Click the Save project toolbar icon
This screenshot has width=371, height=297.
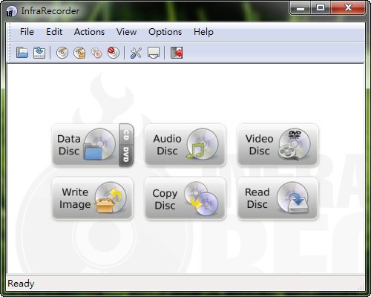point(39,53)
